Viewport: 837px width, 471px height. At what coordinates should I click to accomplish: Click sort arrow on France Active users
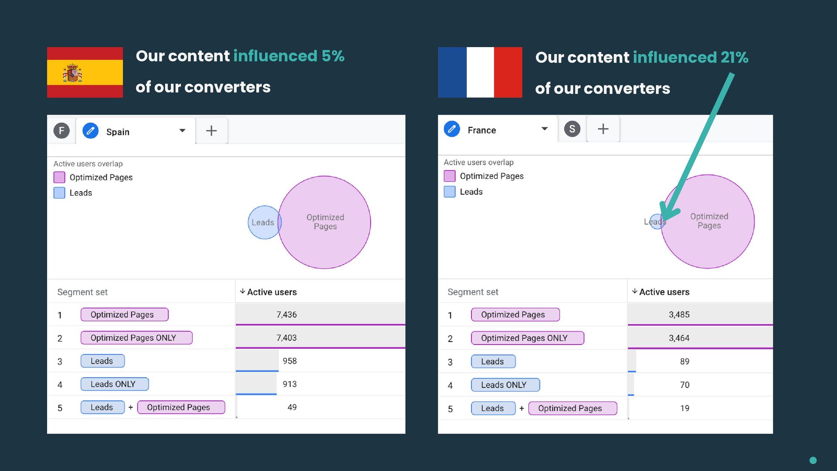pyautogui.click(x=635, y=291)
